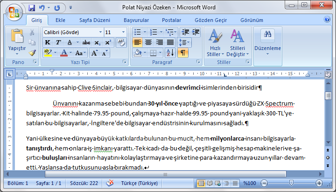Save document via quick access toolbar

32,8
